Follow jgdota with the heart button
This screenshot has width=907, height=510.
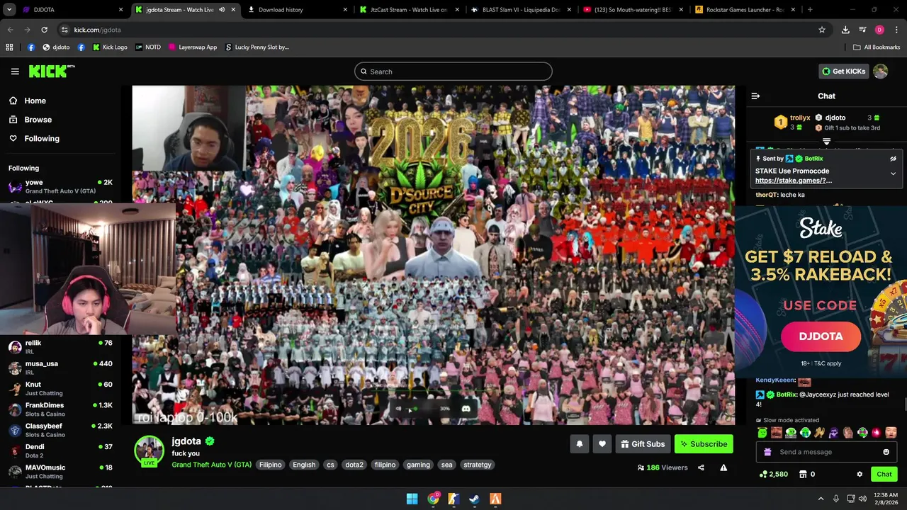(x=602, y=444)
